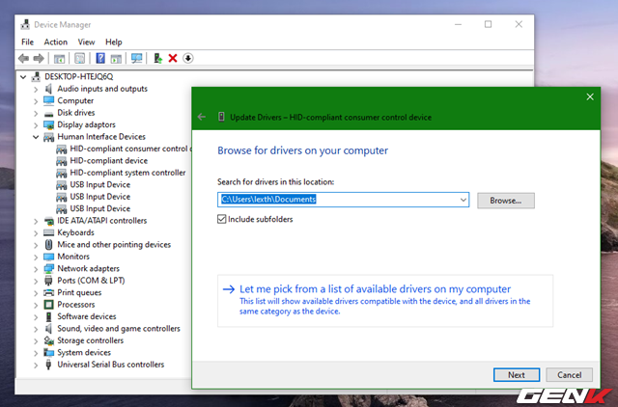Screen dimensions: 618x407
Task: Click the Next button
Action: [x=517, y=375]
